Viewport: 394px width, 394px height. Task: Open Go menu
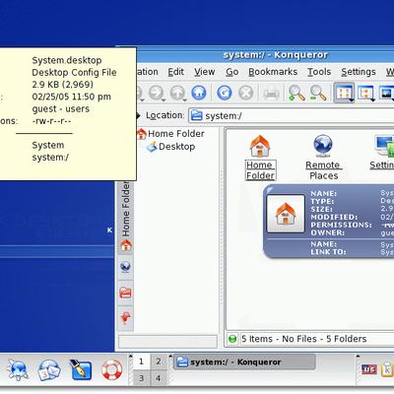232,72
